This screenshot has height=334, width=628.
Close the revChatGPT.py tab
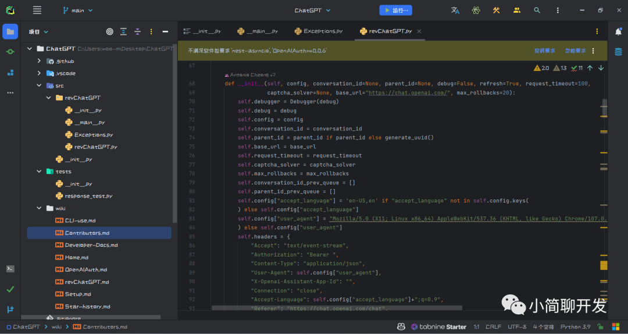coord(419,31)
